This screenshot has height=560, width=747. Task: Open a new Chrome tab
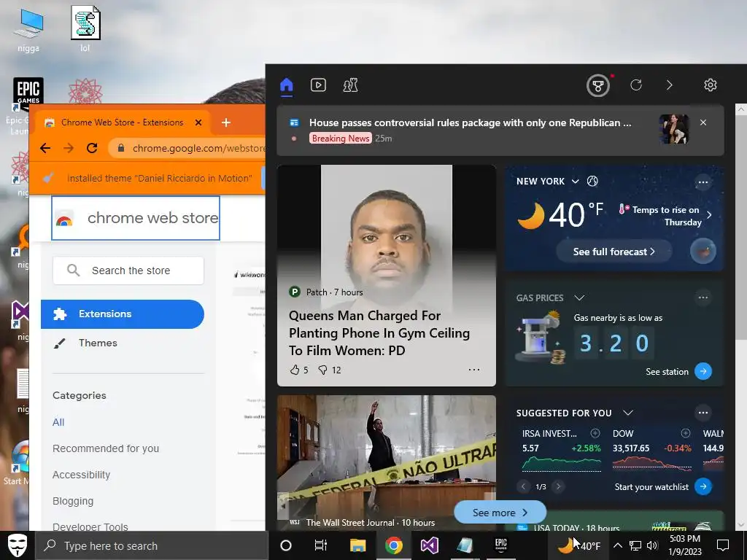coord(226,122)
